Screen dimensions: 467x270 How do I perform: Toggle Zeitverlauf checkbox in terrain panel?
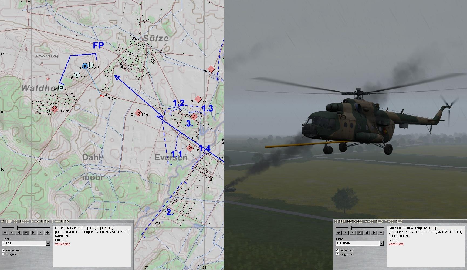tap(337, 250)
